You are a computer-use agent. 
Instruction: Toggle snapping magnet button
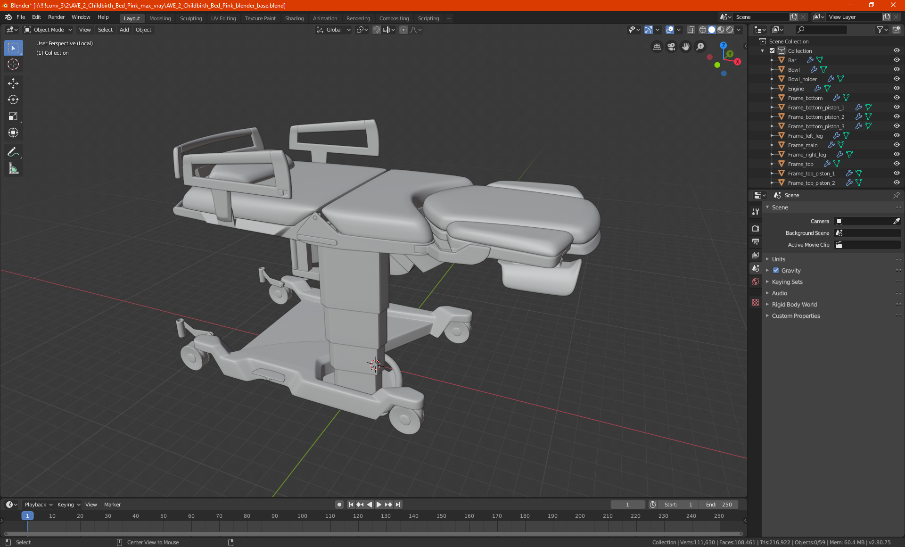click(377, 30)
